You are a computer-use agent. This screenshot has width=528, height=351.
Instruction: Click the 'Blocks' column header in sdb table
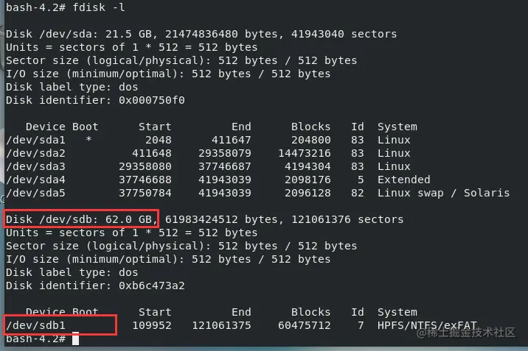point(310,312)
